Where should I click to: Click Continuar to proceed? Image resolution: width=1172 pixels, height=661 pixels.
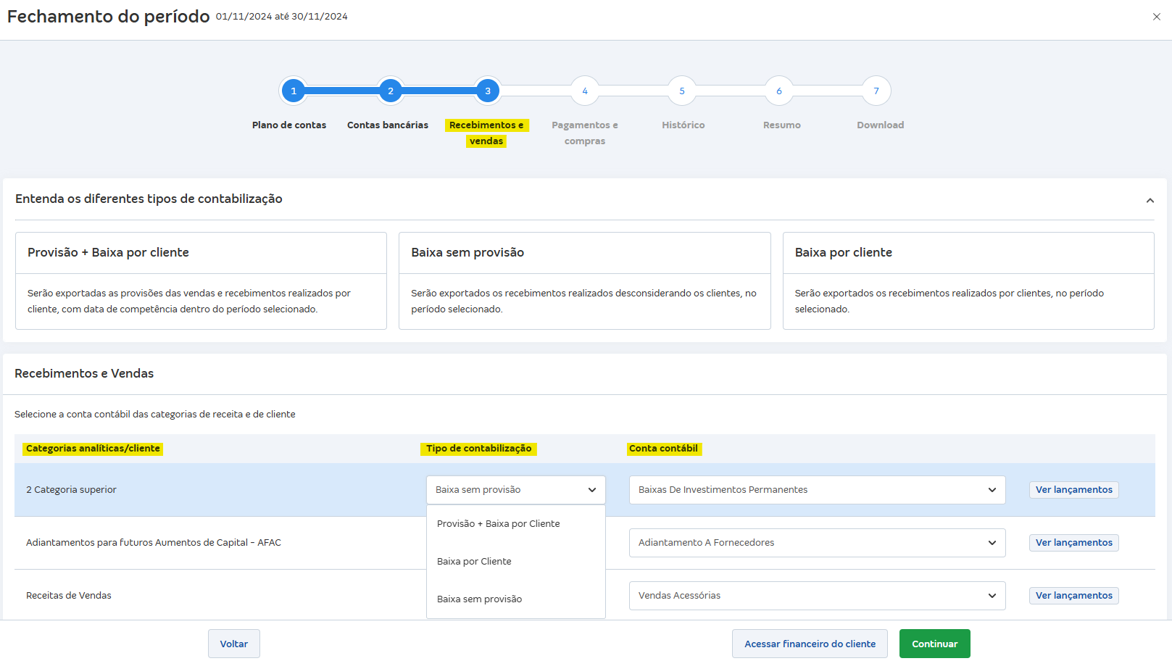tap(934, 644)
